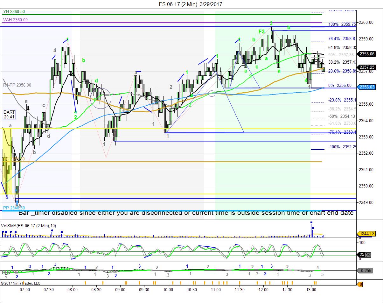
Task: Click the 2358.06 black price marker
Action: (366, 54)
